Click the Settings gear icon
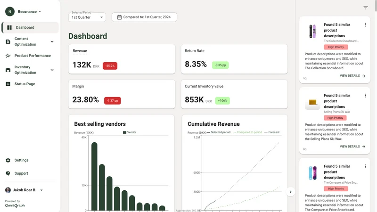 click(x=8, y=160)
